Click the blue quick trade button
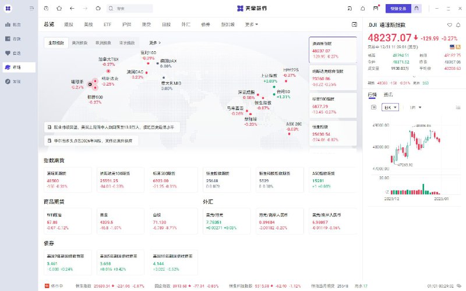 click(x=398, y=8)
